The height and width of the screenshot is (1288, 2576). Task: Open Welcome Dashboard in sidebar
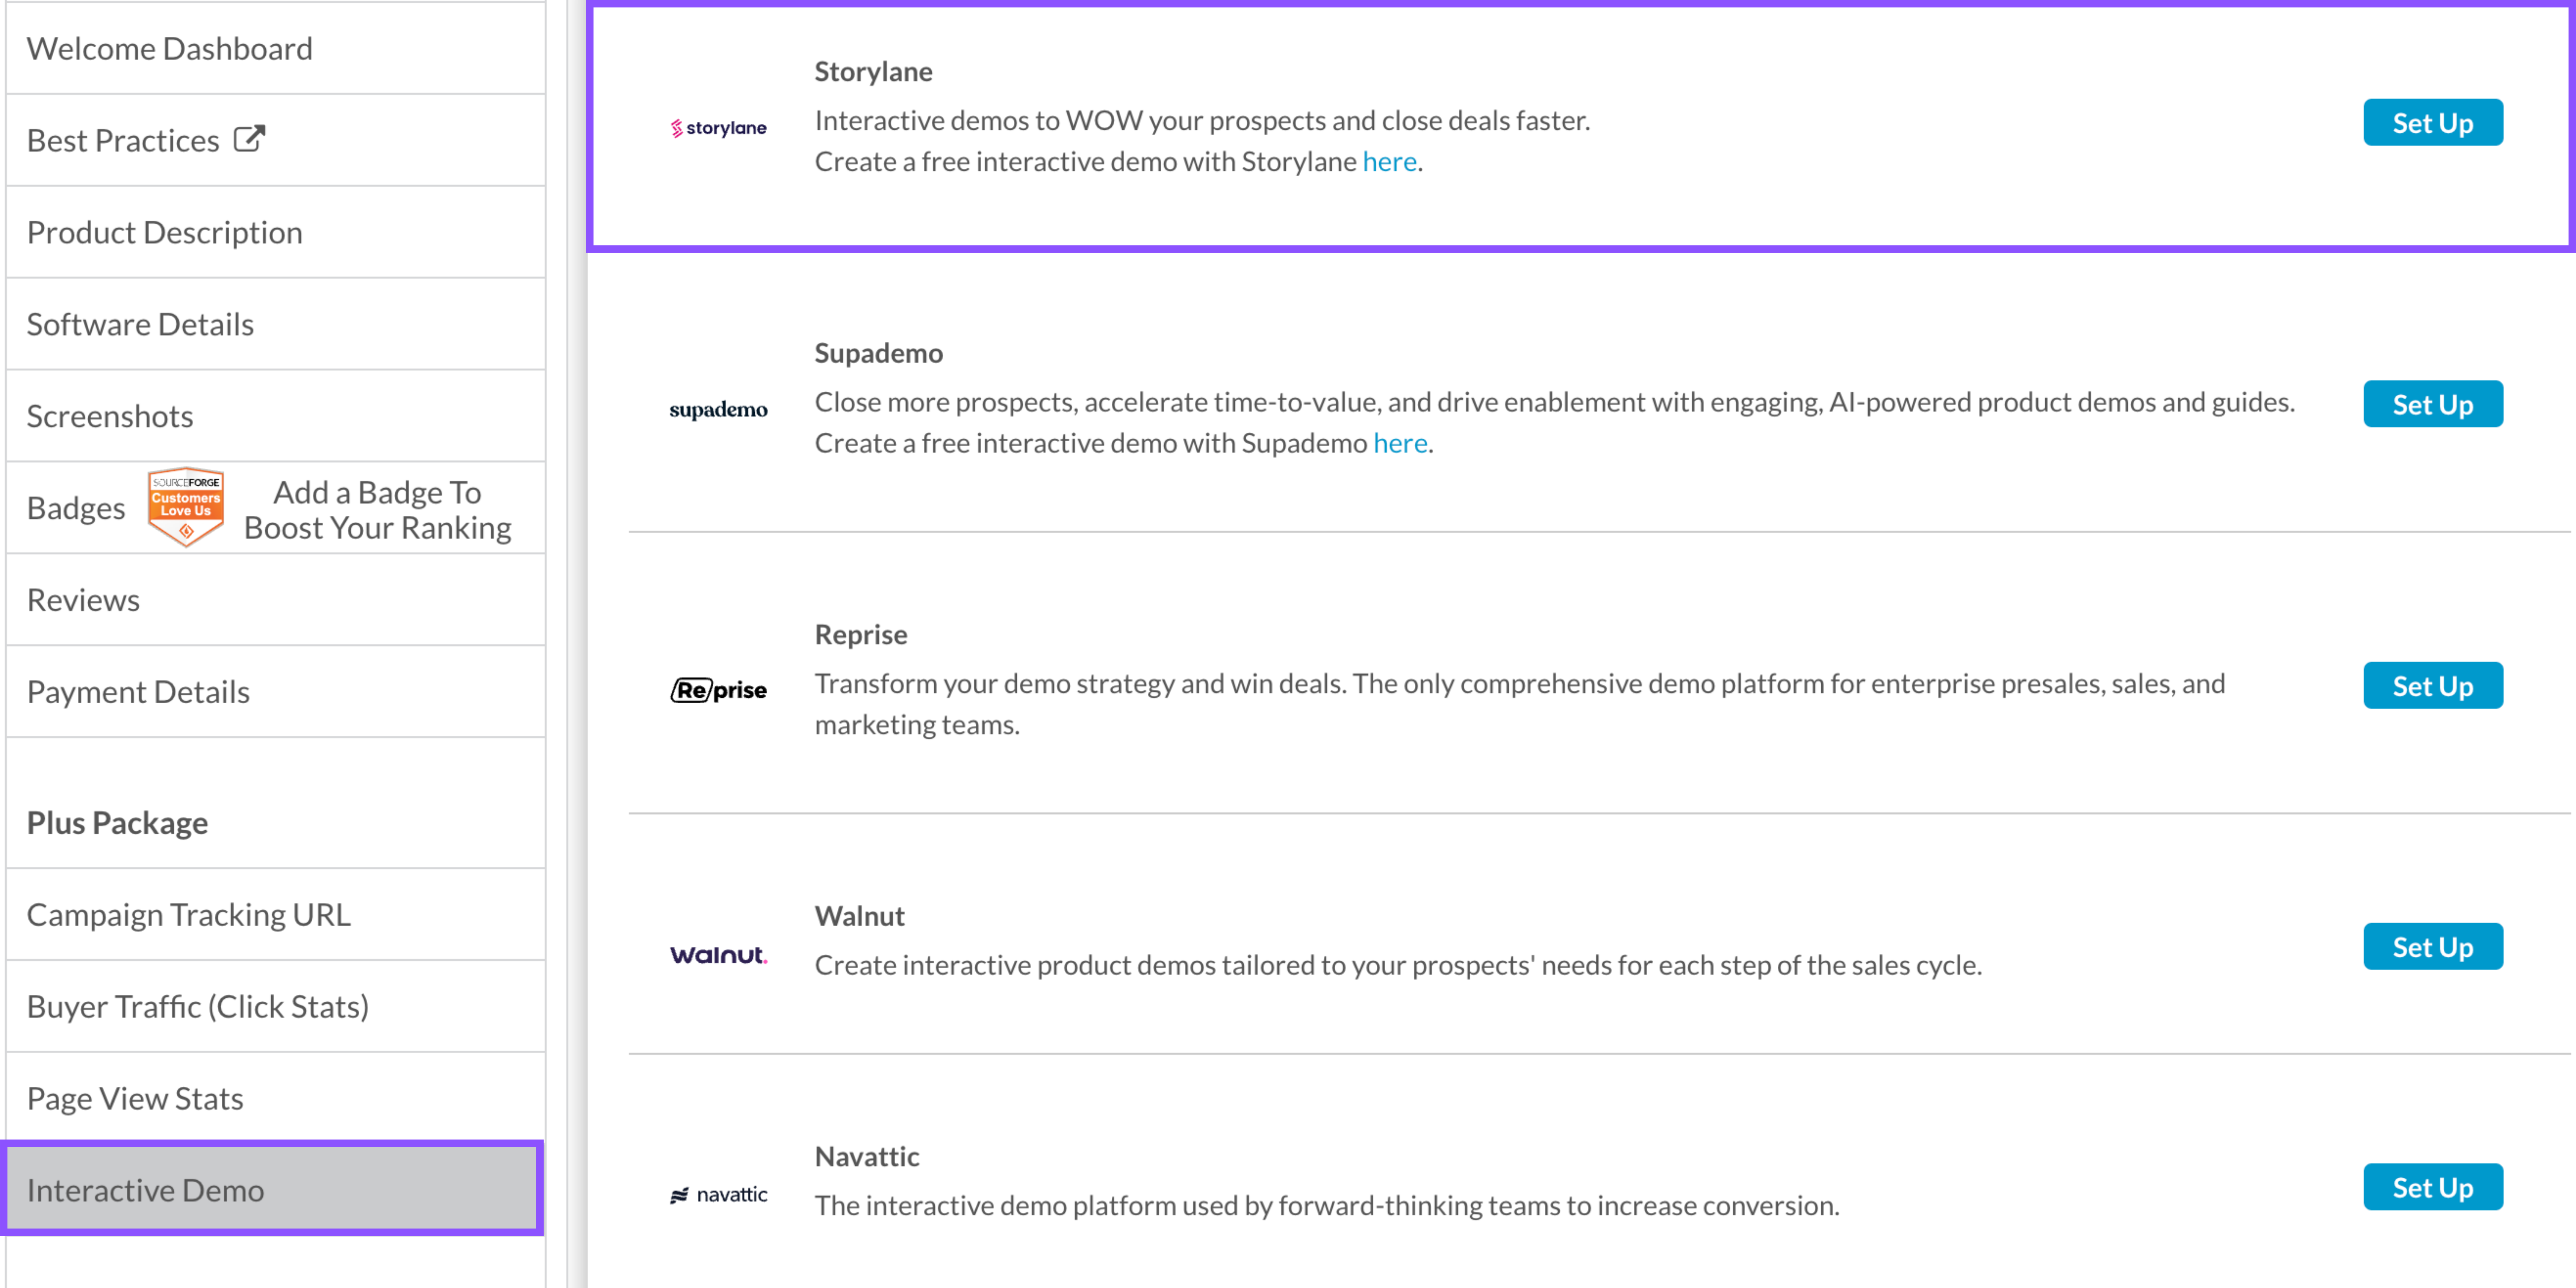click(170, 49)
